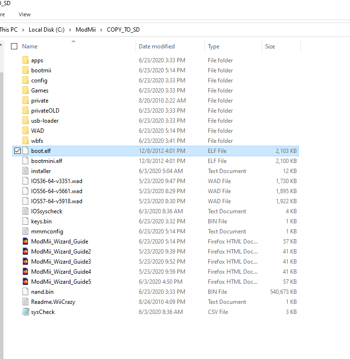Click the config folder icon
This screenshot has height=359, width=350.
point(26,81)
